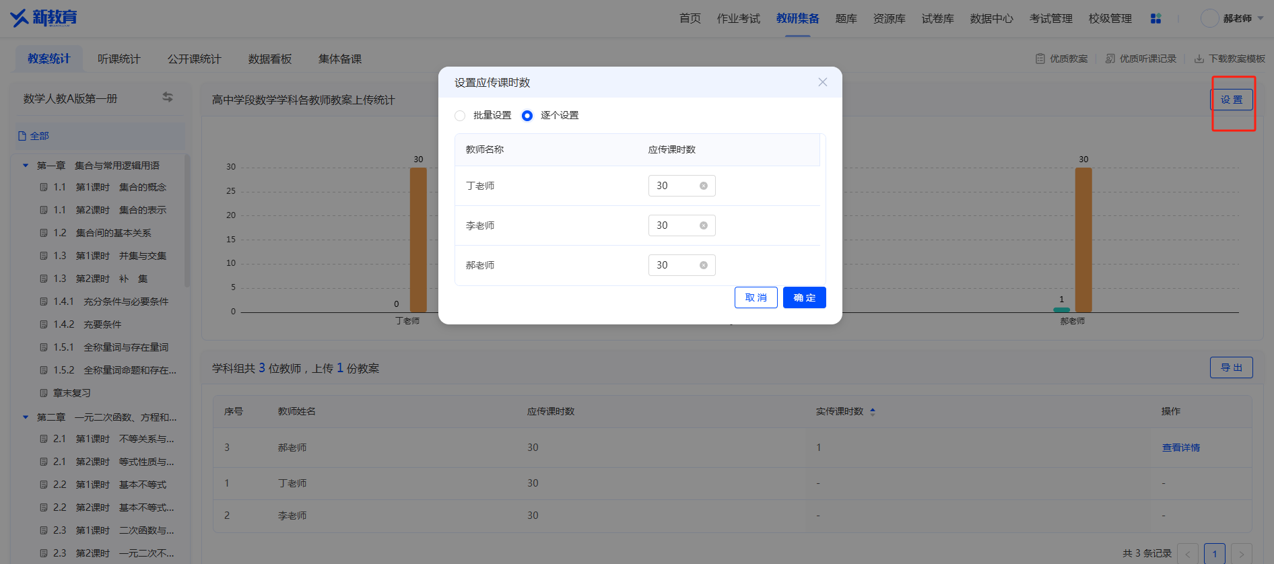The height and width of the screenshot is (564, 1274).
Task: Go to next page arrow
Action: click(x=1242, y=554)
